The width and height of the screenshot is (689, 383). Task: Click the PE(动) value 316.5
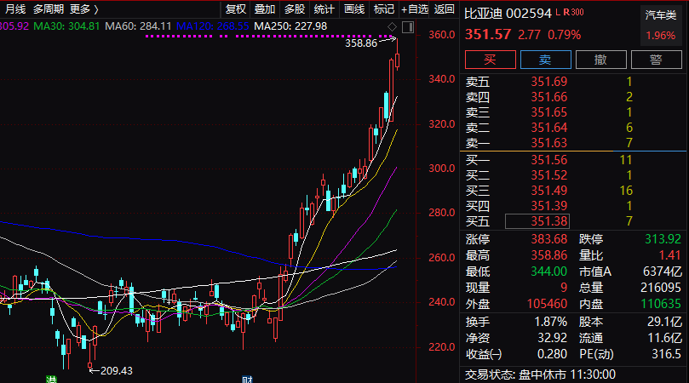click(x=667, y=354)
